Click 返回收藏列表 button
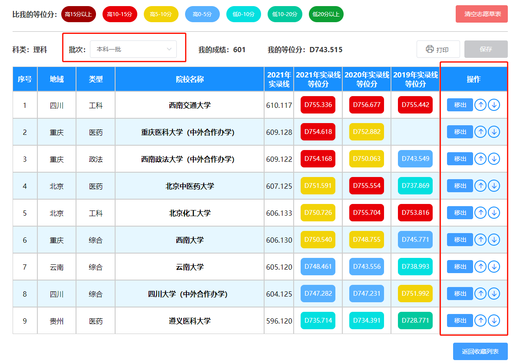The width and height of the screenshot is (520, 364). pos(480,351)
